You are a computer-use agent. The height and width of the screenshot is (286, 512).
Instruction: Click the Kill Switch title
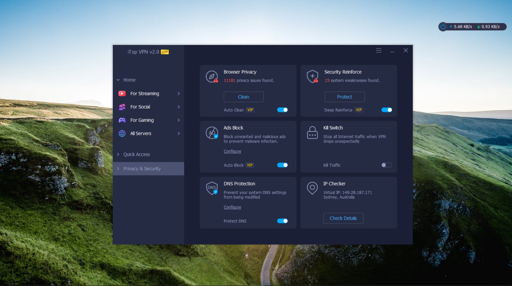click(x=333, y=128)
